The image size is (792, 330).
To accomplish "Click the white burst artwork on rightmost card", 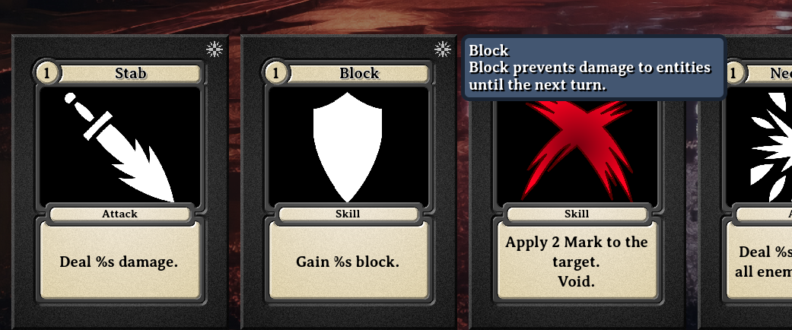I will click(x=771, y=148).
